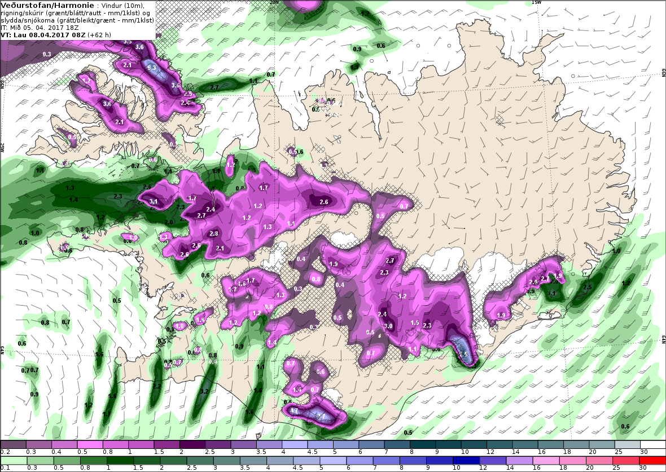Screen dimensions: 666x472
Task: Click the bright pink 0.5 swatch in the top legend row
Action: [x=90, y=444]
